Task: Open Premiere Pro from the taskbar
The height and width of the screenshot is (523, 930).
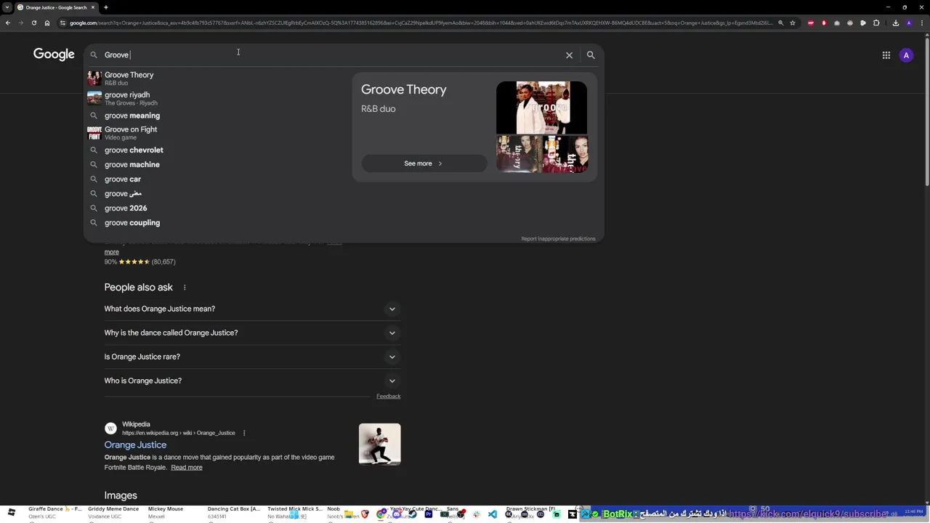Action: click(429, 514)
